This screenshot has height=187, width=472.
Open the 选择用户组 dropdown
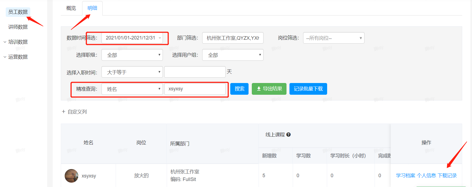pyautogui.click(x=232, y=55)
